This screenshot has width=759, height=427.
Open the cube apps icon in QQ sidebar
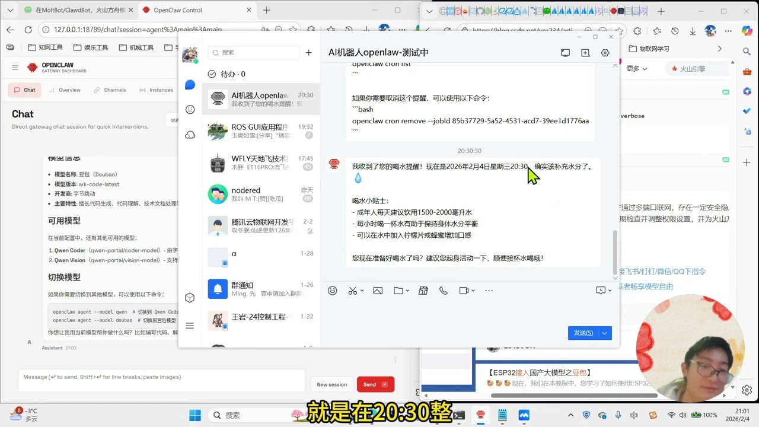[x=190, y=298]
